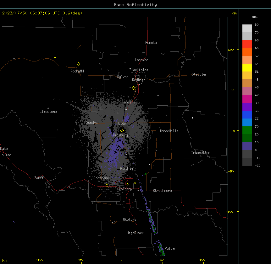Click the red 65 dBZ legend color
The height and width of the screenshot is (264, 271).
click(247, 44)
